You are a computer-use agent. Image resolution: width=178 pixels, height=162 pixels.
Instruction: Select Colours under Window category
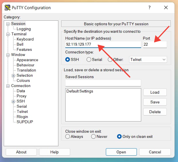pos(23,81)
